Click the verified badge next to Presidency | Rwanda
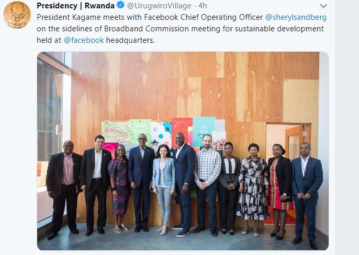The height and width of the screenshot is (255, 359). tap(121, 5)
